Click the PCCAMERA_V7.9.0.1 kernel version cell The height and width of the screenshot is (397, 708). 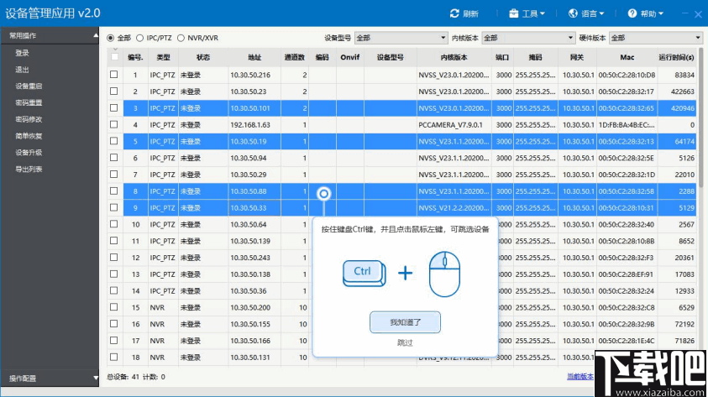pyautogui.click(x=454, y=125)
